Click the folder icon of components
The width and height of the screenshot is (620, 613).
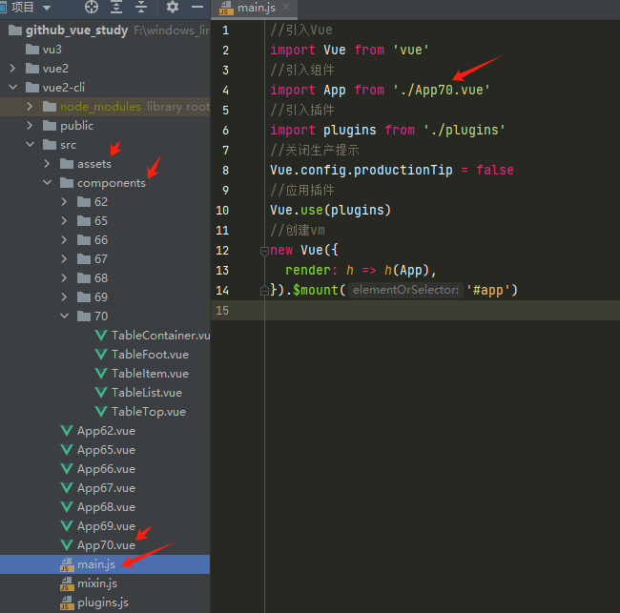(x=67, y=183)
